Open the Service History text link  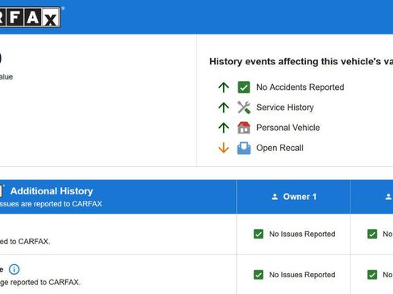point(285,108)
